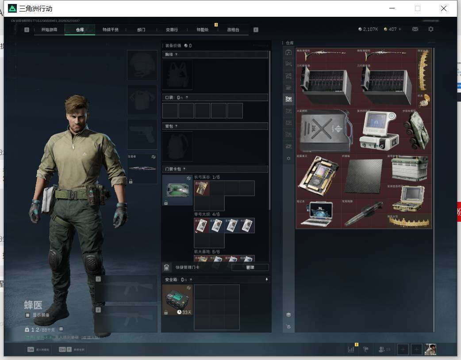
Task: Click the swap arrows on melee weapon slot
Action: [154, 157]
